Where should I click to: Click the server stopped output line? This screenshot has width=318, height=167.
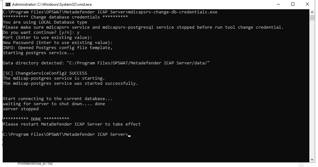(x=21, y=109)
